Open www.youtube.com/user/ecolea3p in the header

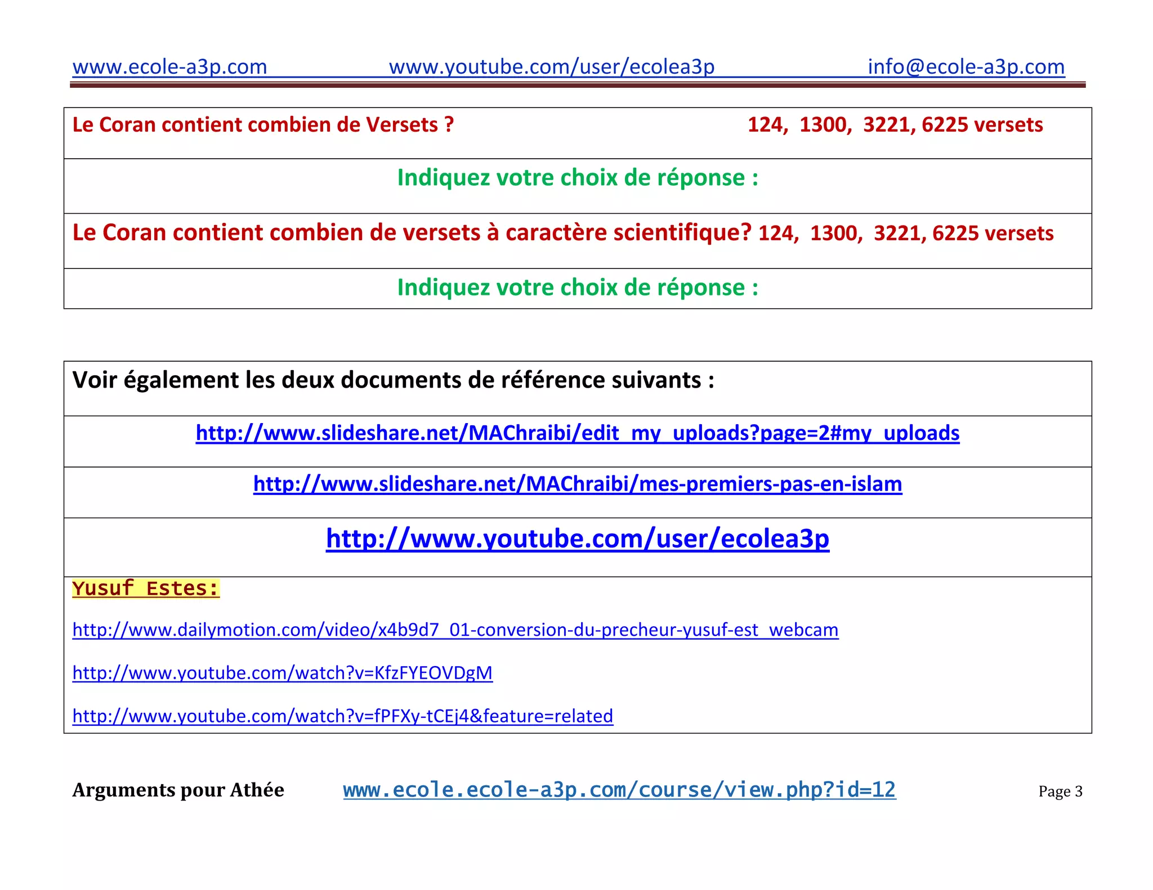point(552,67)
